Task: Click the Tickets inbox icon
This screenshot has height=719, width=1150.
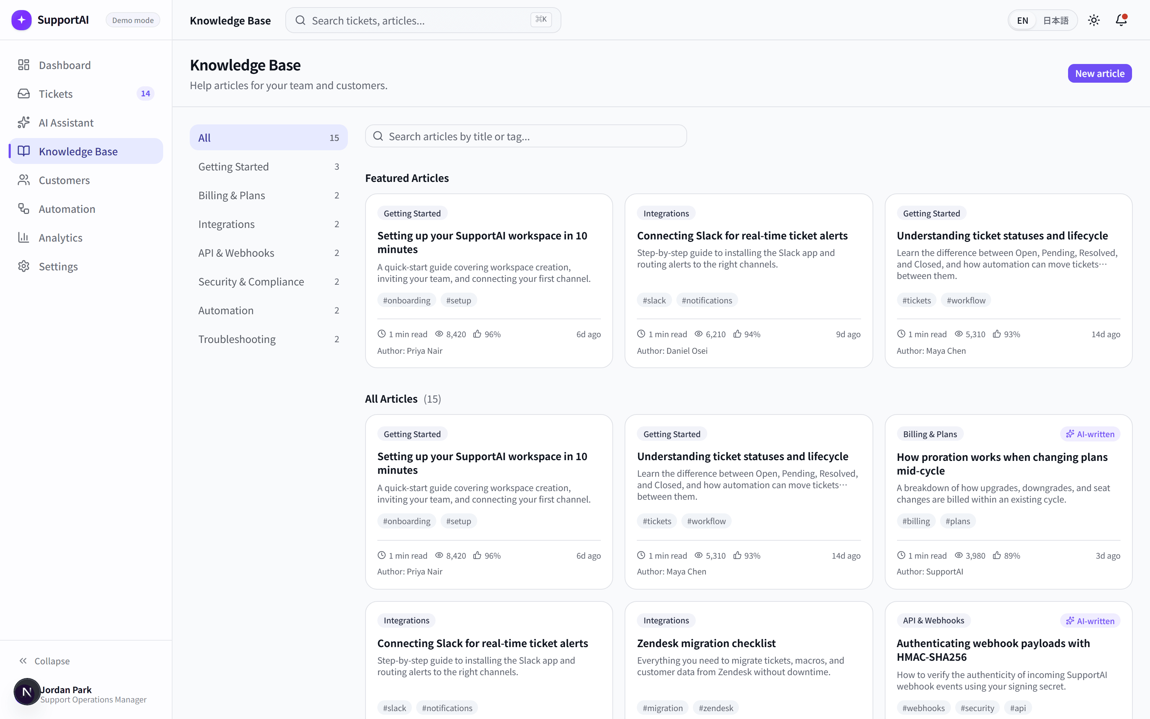Action: coord(24,94)
